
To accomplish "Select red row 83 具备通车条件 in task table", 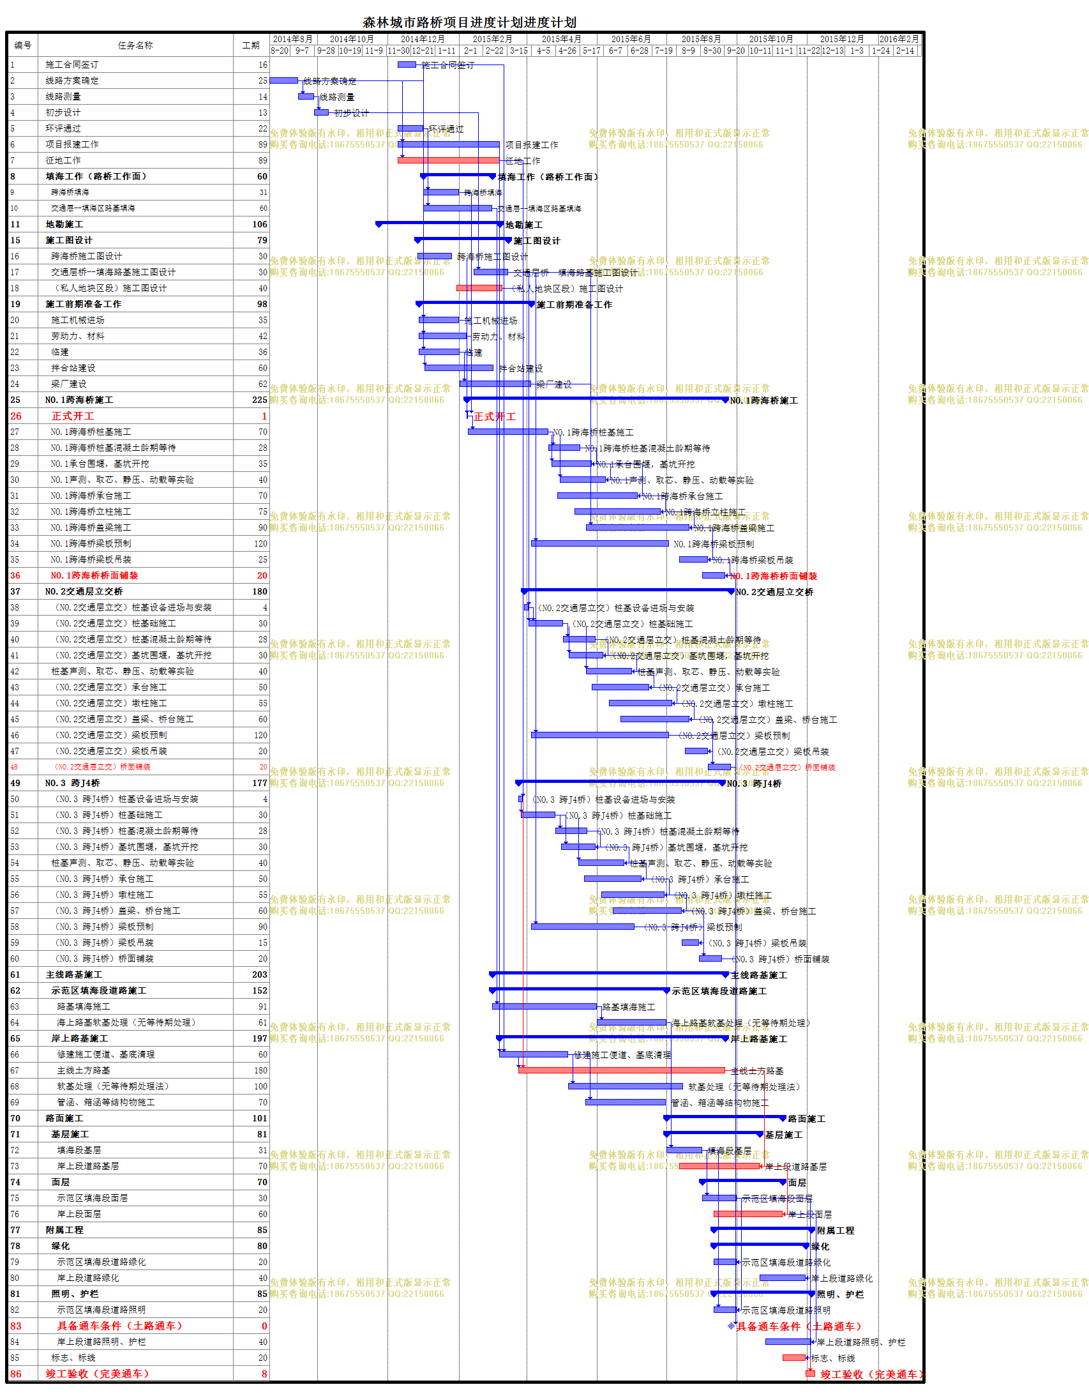I will [139, 1326].
